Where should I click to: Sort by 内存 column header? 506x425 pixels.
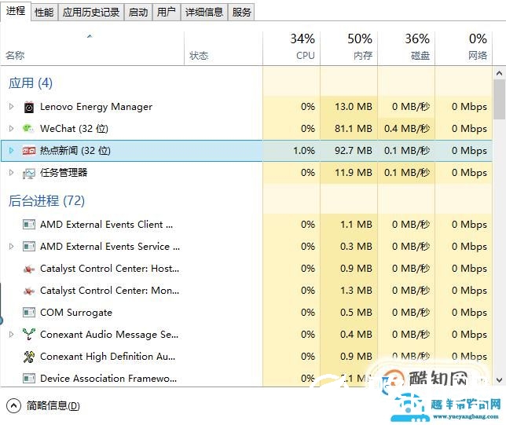(x=349, y=49)
